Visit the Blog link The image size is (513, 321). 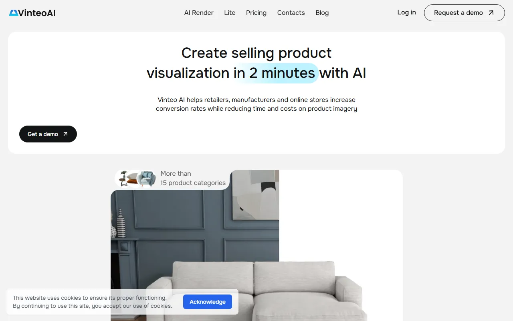(322, 13)
